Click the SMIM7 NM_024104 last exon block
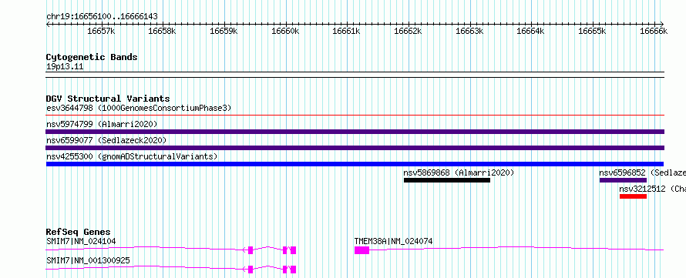Viewport: 686px width, 278px height. 293,250
